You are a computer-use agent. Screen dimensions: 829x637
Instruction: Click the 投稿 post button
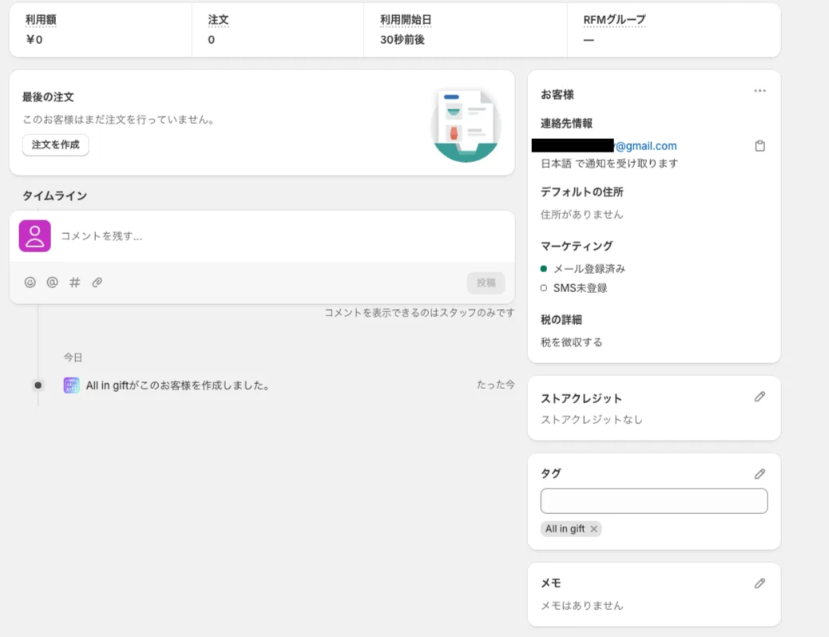486,283
